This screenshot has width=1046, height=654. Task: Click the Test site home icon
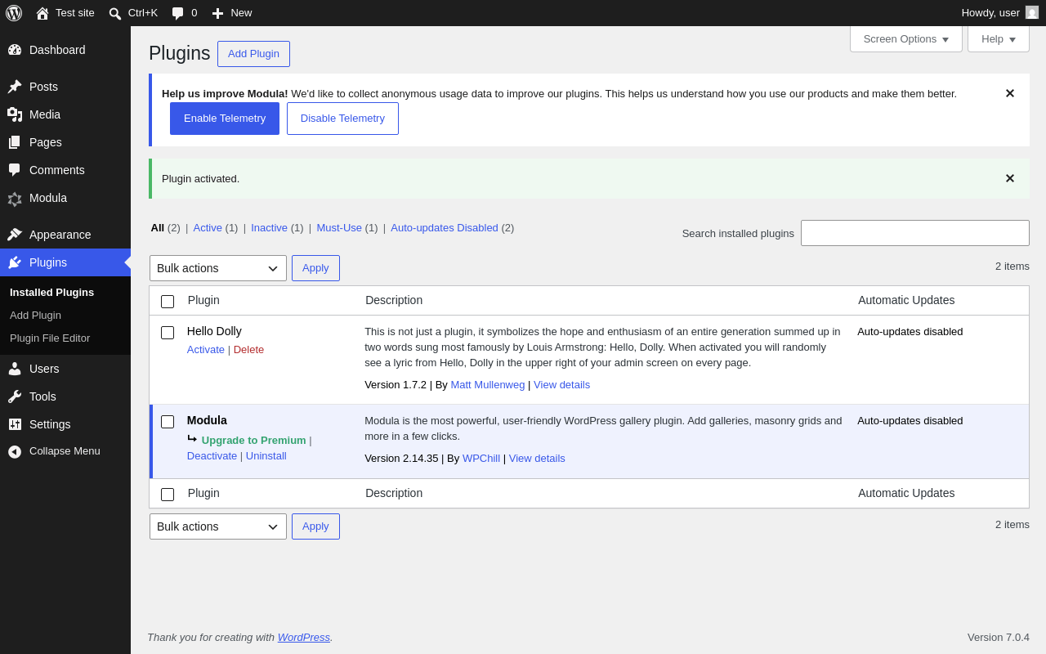click(x=42, y=13)
